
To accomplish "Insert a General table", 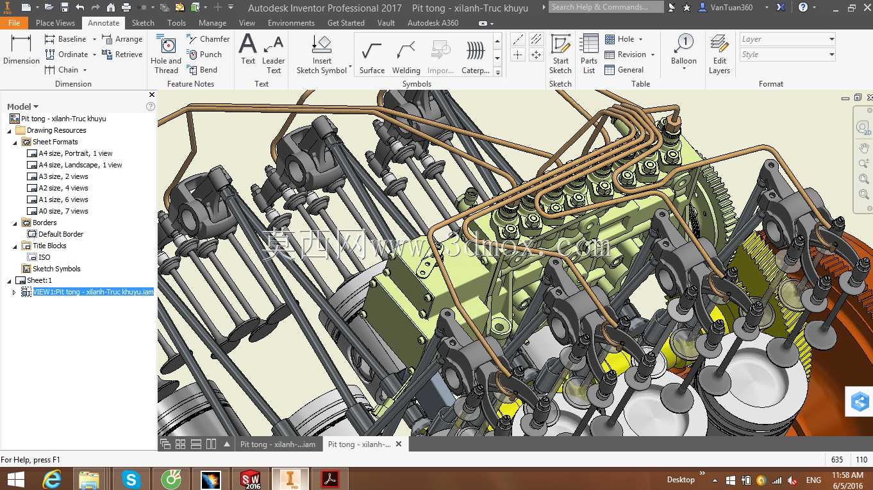I will coord(624,70).
